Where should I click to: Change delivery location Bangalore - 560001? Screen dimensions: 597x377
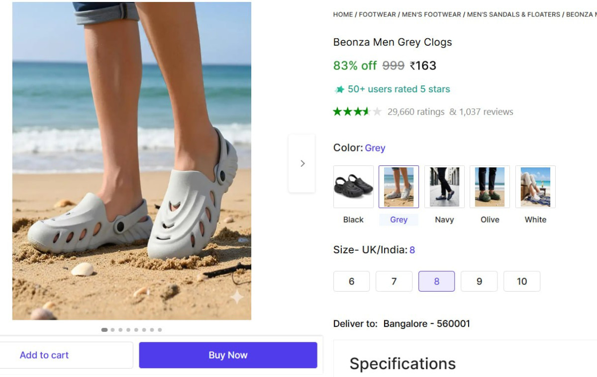pyautogui.click(x=426, y=324)
